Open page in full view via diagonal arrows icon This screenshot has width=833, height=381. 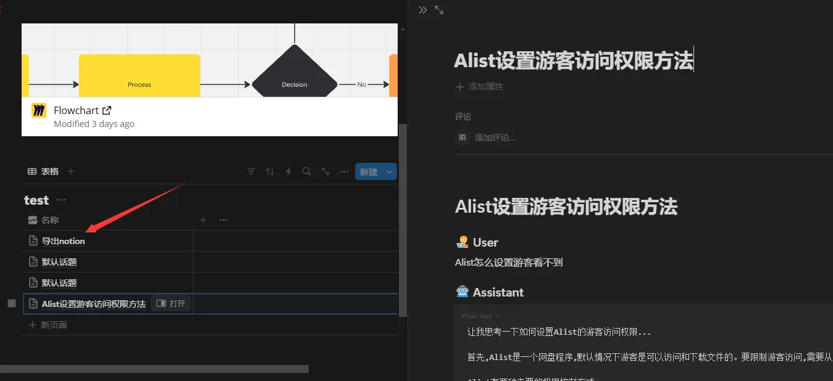pyautogui.click(x=439, y=10)
